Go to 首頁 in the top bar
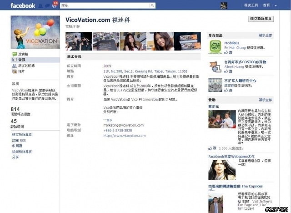291x213 pixels. [266, 5]
